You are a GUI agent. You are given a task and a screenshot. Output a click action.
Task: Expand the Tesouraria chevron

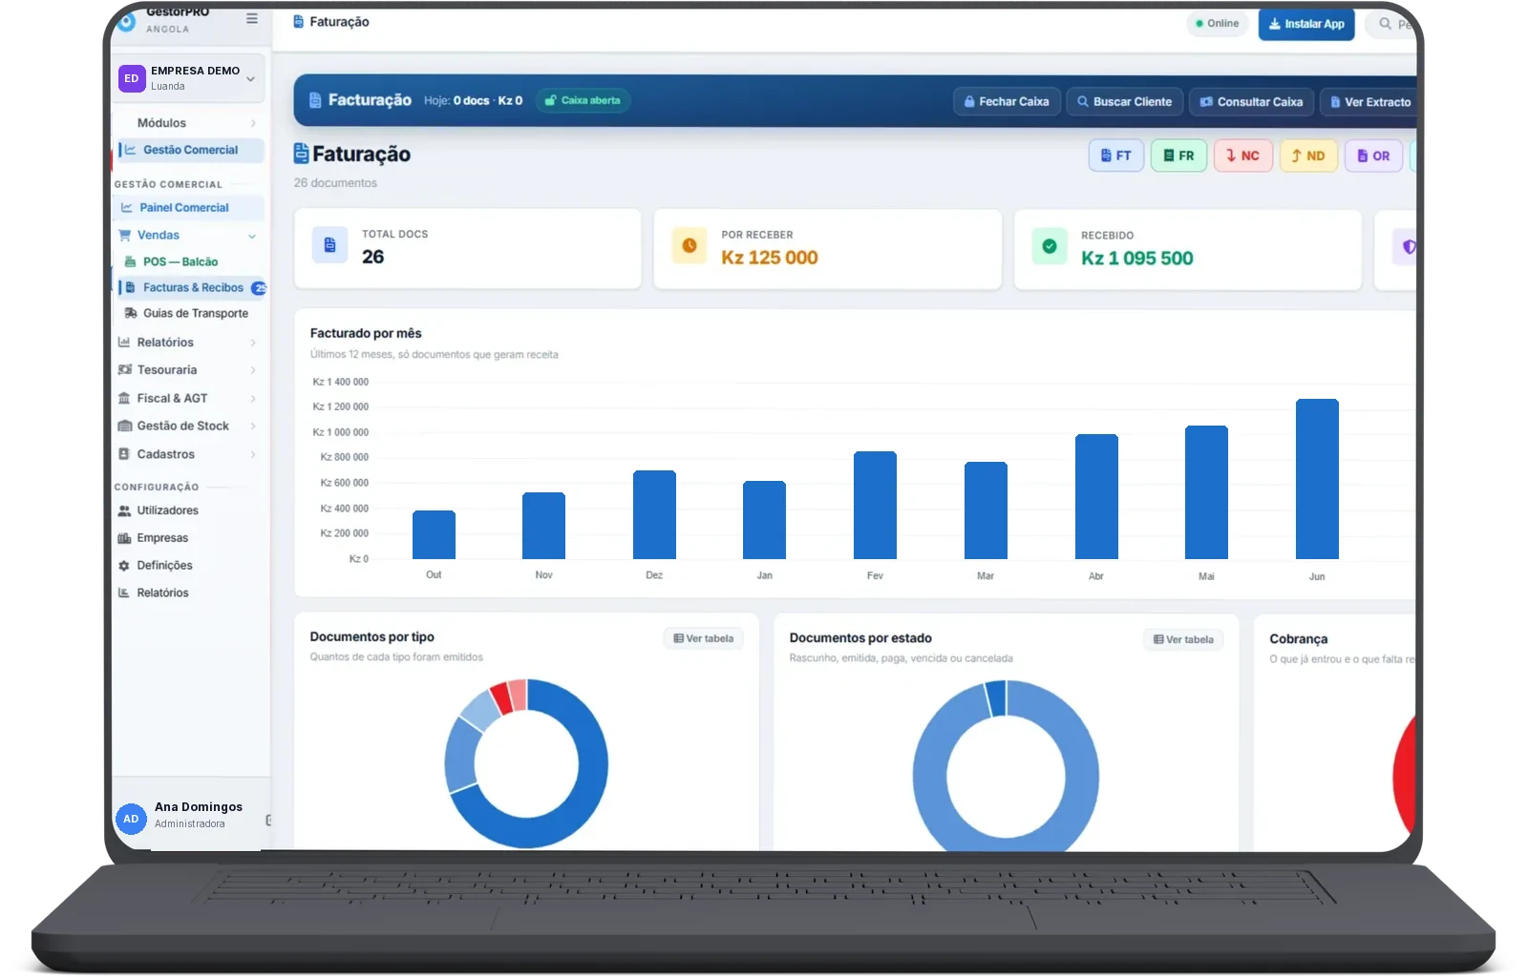click(253, 370)
